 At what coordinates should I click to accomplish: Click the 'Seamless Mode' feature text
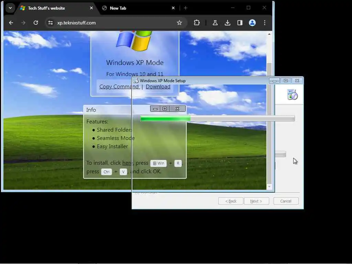[115, 138]
